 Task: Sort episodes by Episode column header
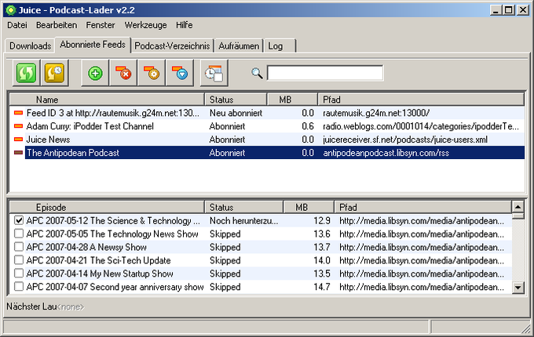click(x=108, y=207)
